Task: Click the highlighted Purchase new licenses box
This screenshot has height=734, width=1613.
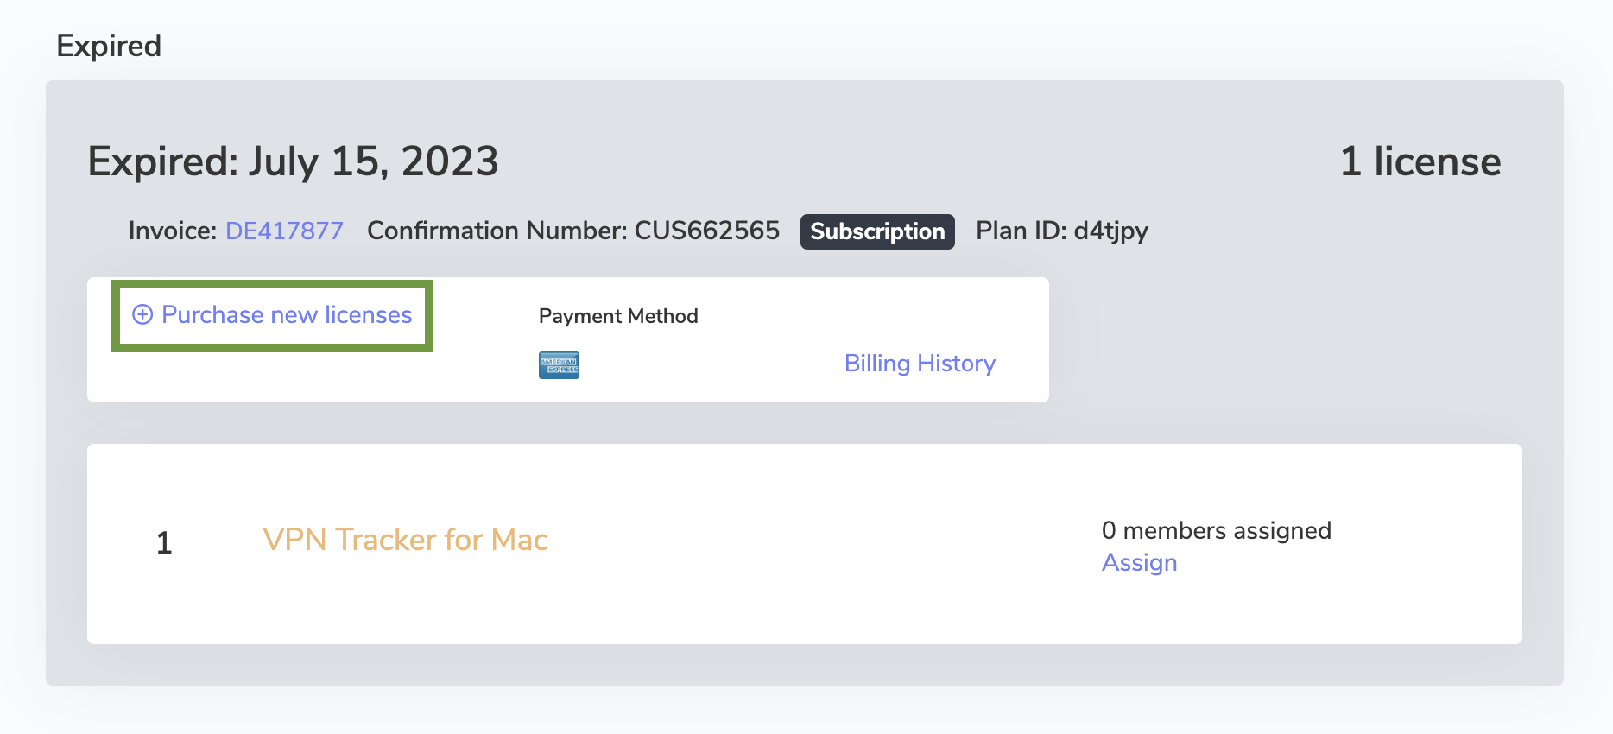Action: point(272,315)
